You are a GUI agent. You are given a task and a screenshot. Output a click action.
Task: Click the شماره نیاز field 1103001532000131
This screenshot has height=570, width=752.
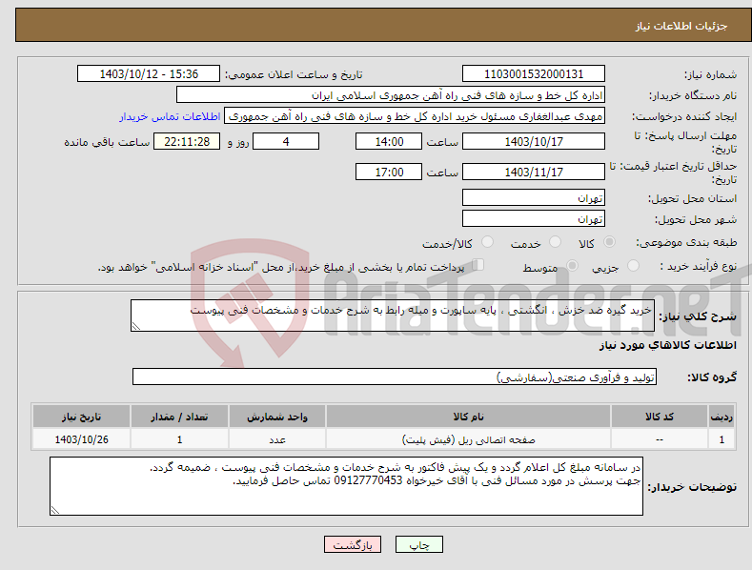[534, 74]
